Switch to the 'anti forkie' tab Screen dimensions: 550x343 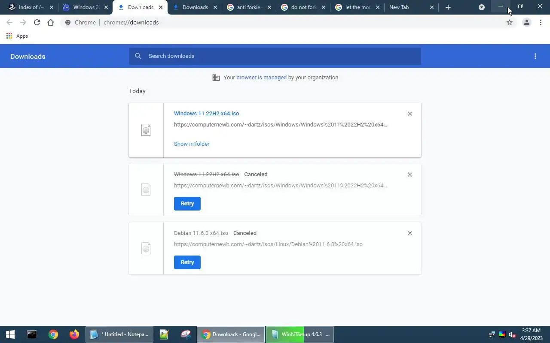coord(249,7)
